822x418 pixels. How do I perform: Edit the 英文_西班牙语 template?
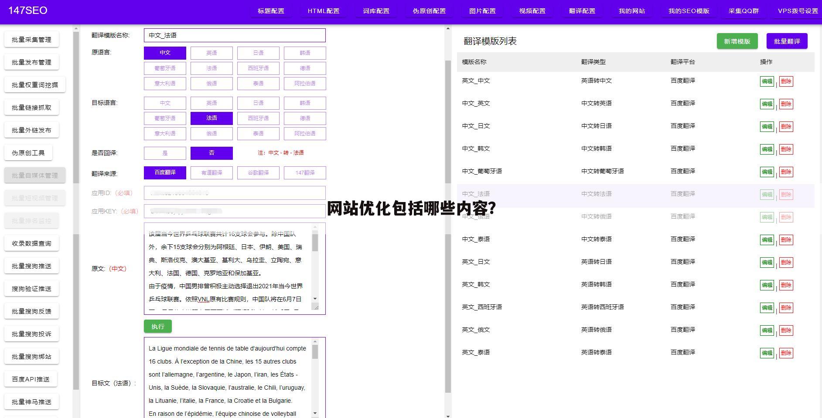pos(767,307)
